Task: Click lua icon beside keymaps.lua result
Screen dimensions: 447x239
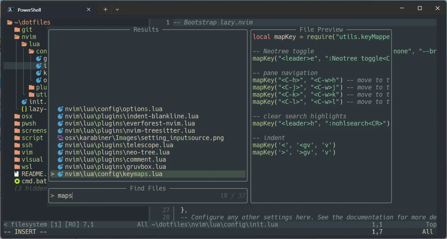Action: click(x=60, y=174)
